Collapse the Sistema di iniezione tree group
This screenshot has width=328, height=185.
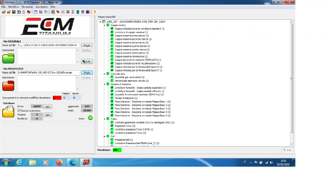coord(104,84)
